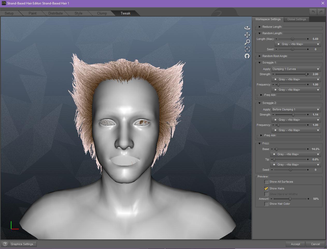Enable the Show All Surfaces checkbox

tap(266, 182)
